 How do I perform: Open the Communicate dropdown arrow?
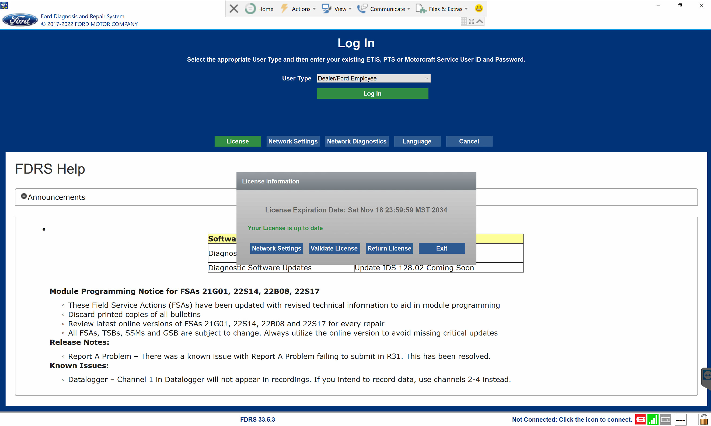(409, 9)
